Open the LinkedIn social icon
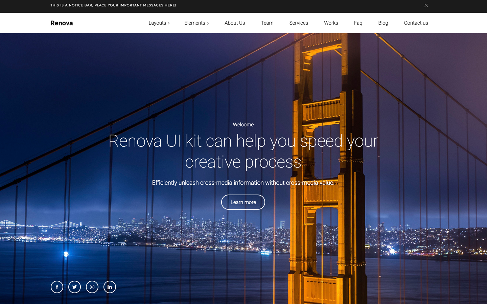Image resolution: width=487 pixels, height=304 pixels. click(110, 287)
